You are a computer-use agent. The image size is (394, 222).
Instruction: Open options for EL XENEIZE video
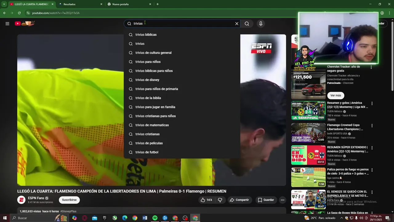tap(372, 192)
